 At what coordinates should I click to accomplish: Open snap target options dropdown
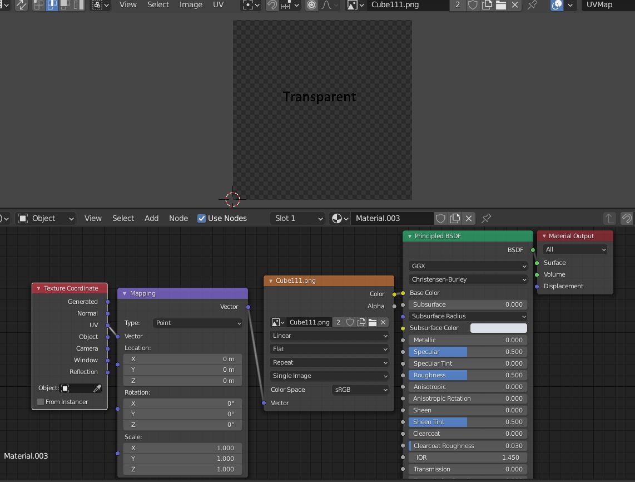pyautogui.click(x=290, y=5)
